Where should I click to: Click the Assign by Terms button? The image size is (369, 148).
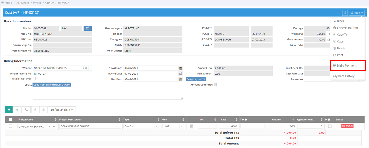[196, 79]
